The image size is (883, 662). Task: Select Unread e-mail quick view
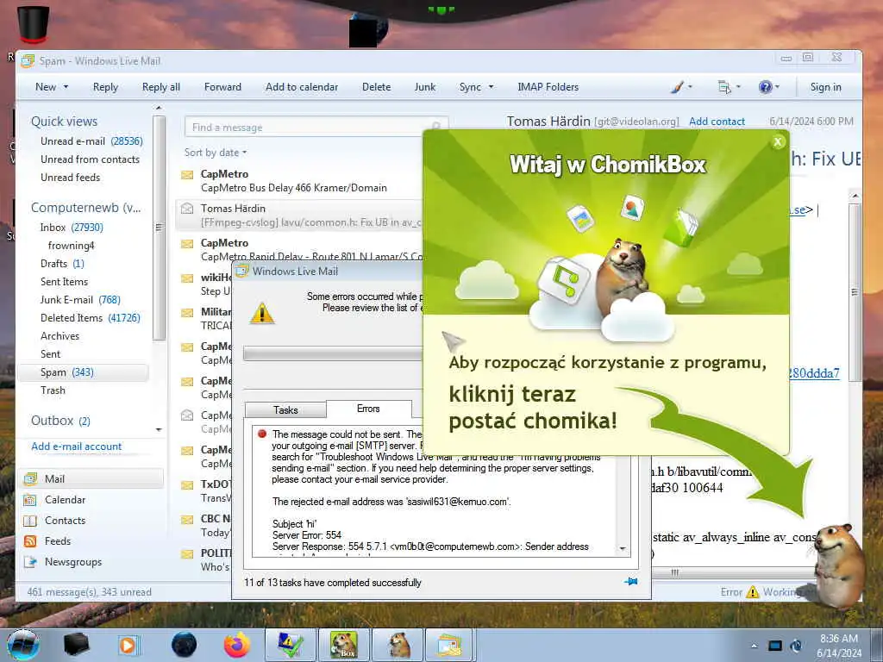(91, 141)
